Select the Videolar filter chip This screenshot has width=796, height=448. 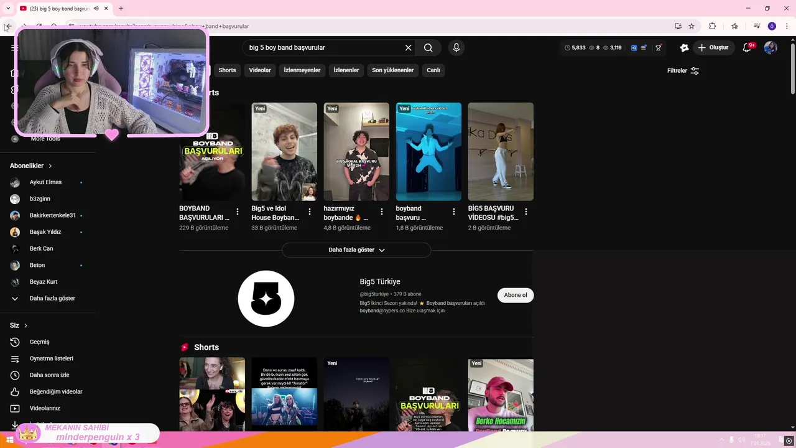click(260, 70)
